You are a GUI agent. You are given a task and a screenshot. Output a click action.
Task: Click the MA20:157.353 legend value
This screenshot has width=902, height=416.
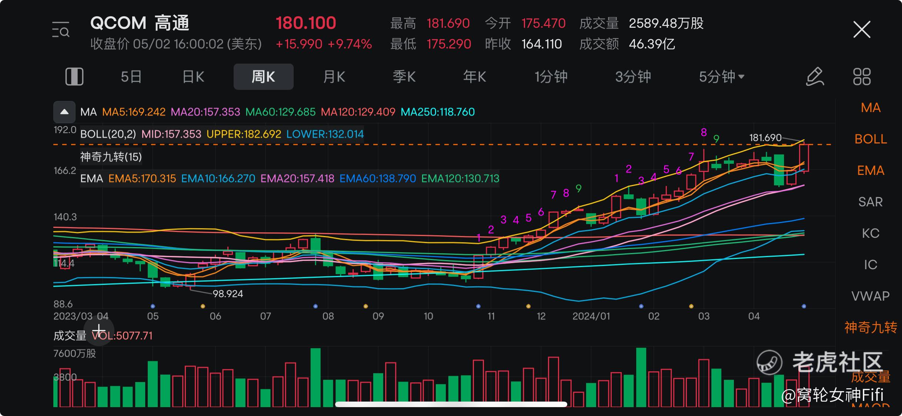coord(205,112)
